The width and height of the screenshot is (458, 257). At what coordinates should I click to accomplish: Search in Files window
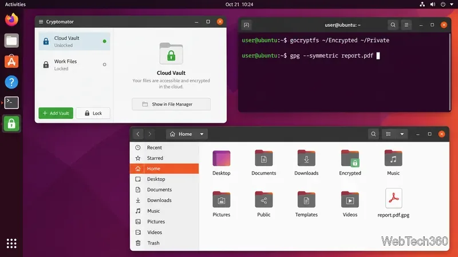(x=373, y=134)
